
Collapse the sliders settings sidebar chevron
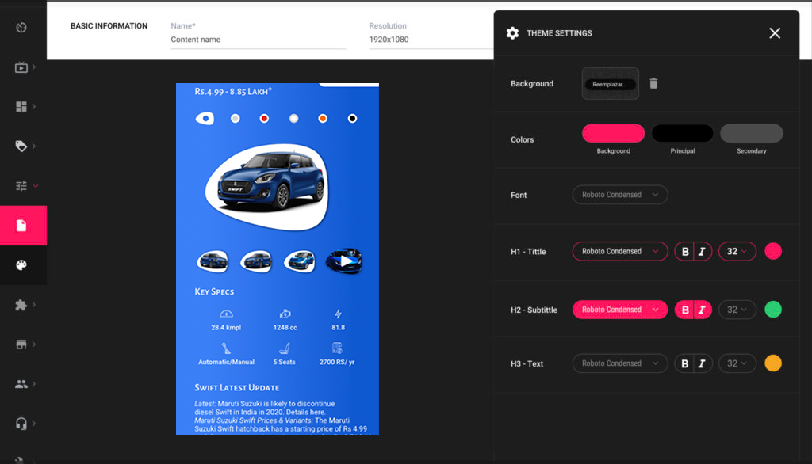[x=35, y=186]
